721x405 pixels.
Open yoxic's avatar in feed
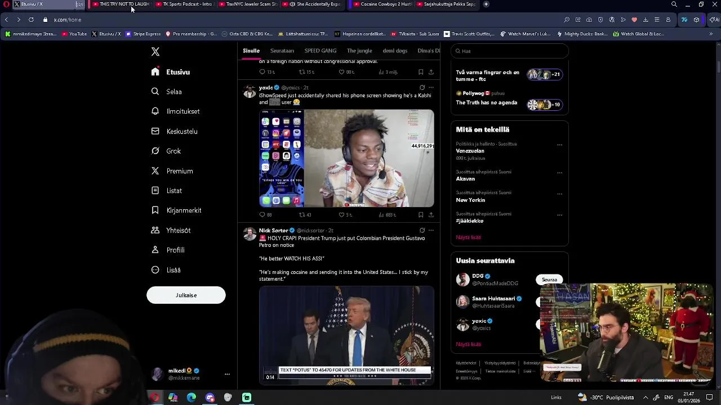(250, 92)
